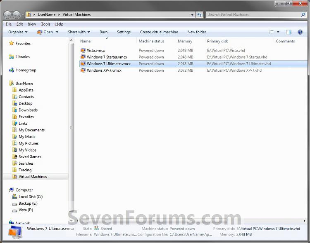310x243 pixels.
Task: Click the Windows XP-7.vmcx icon
Action: pyautogui.click(x=83, y=70)
